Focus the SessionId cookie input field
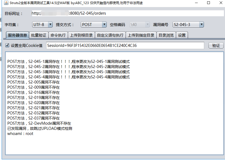This screenshot has width=225, height=161. click(x=125, y=45)
